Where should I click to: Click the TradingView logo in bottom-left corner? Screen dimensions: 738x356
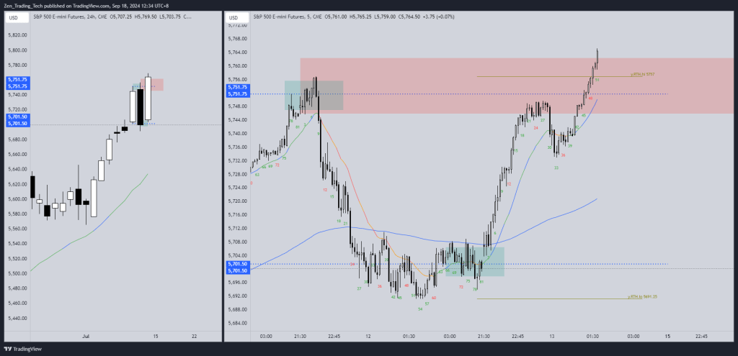(23, 349)
